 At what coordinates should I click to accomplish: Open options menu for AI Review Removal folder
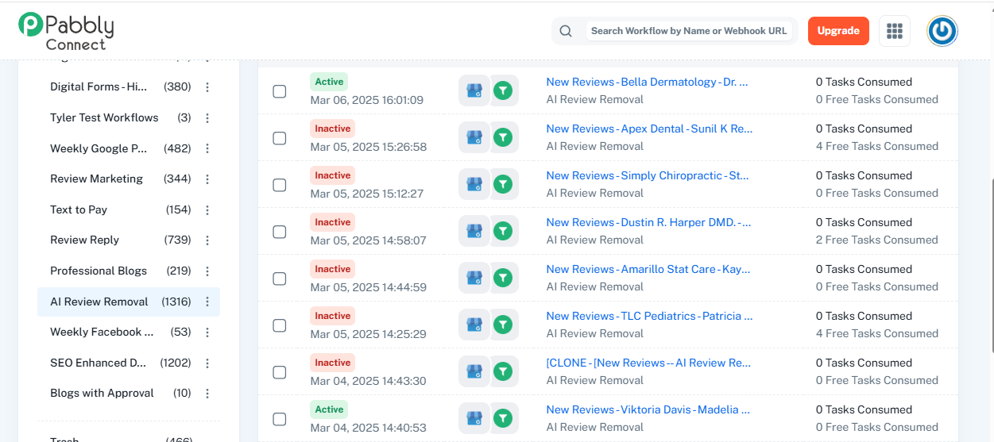(x=207, y=302)
